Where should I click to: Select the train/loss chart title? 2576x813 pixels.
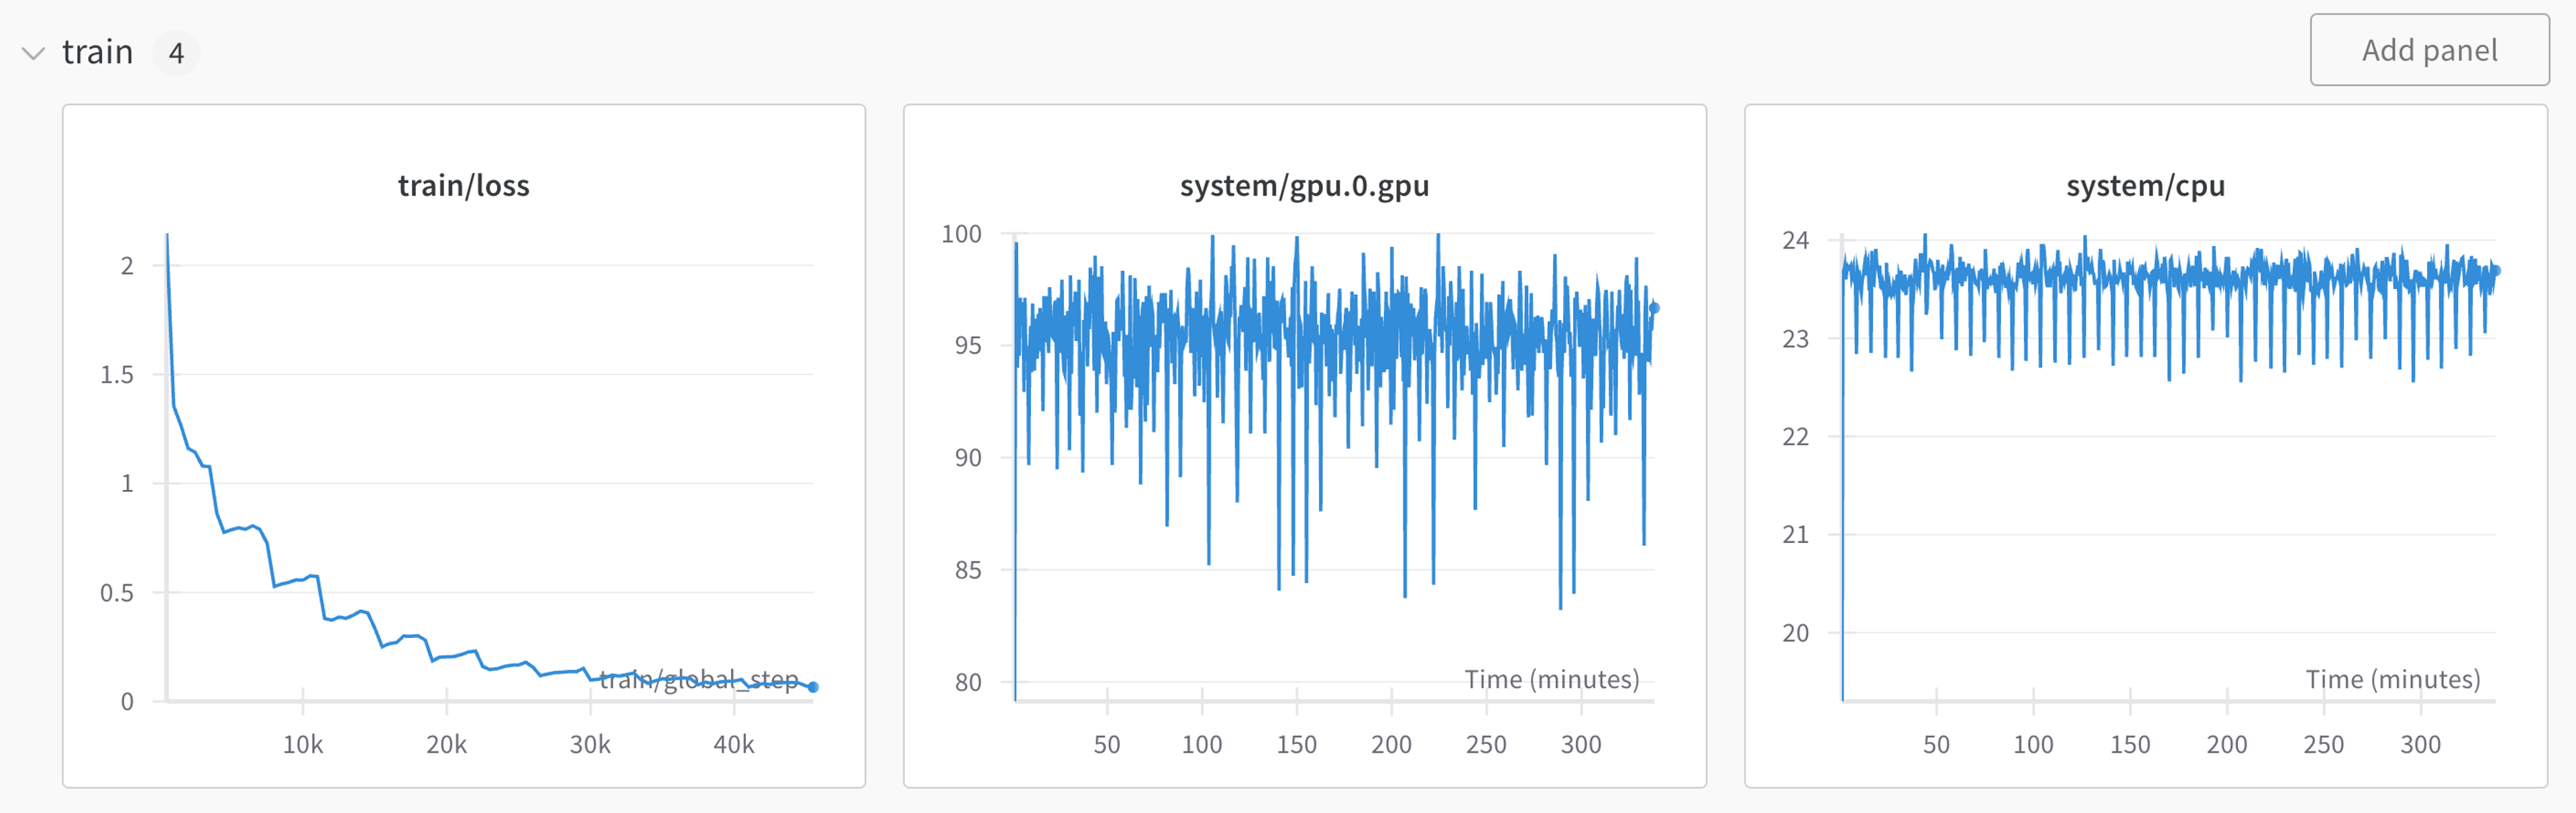(x=464, y=186)
